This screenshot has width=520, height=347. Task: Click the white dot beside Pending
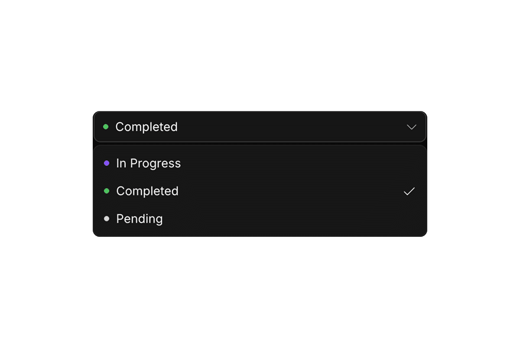107,219
